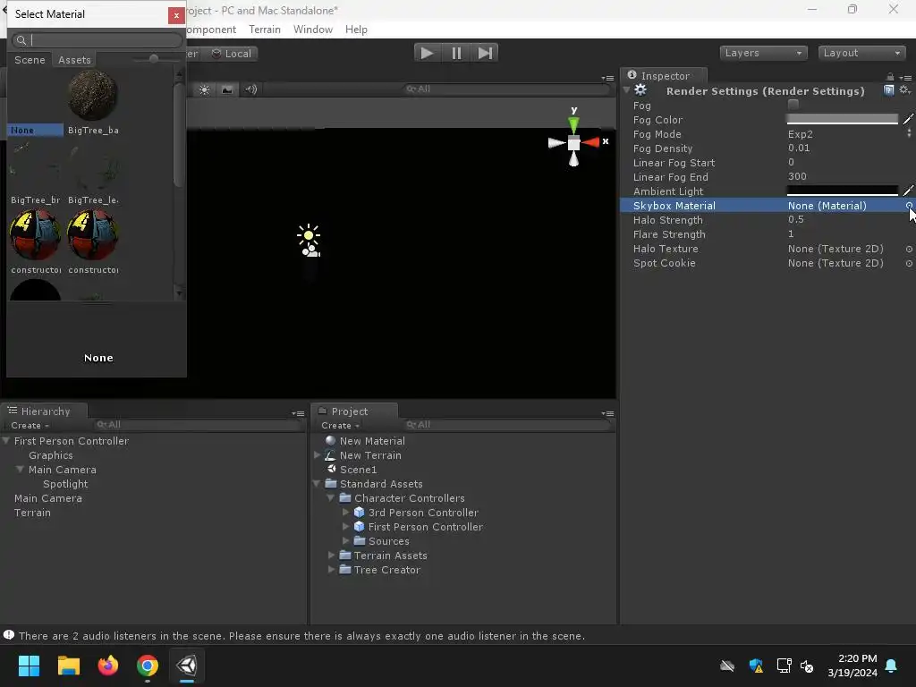
Task: Open the Scene view panel options menu
Action: point(607,78)
